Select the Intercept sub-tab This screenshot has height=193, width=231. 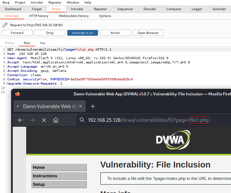coord(12,16)
